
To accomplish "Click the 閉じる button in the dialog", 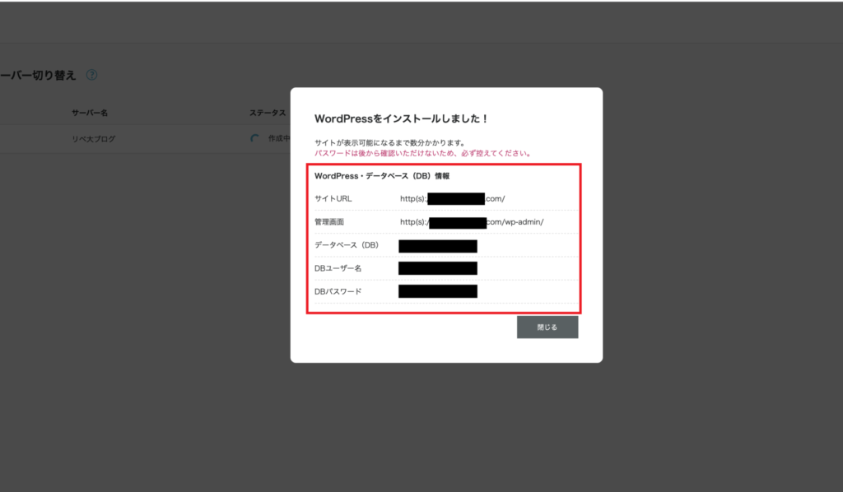I will pos(547,327).
